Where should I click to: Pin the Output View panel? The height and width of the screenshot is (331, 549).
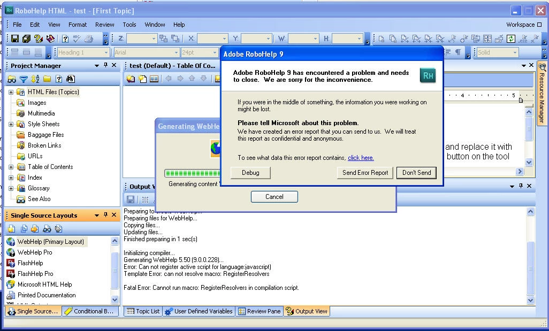521,186
